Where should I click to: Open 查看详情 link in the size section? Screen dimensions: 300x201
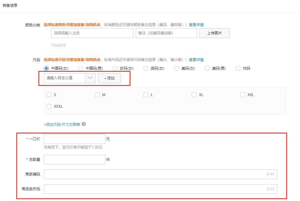coord(196,60)
